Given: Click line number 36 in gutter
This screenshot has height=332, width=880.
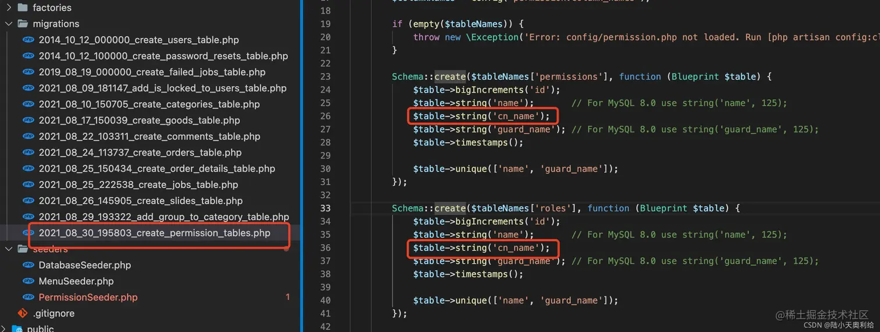Looking at the screenshot, I should click(x=325, y=248).
